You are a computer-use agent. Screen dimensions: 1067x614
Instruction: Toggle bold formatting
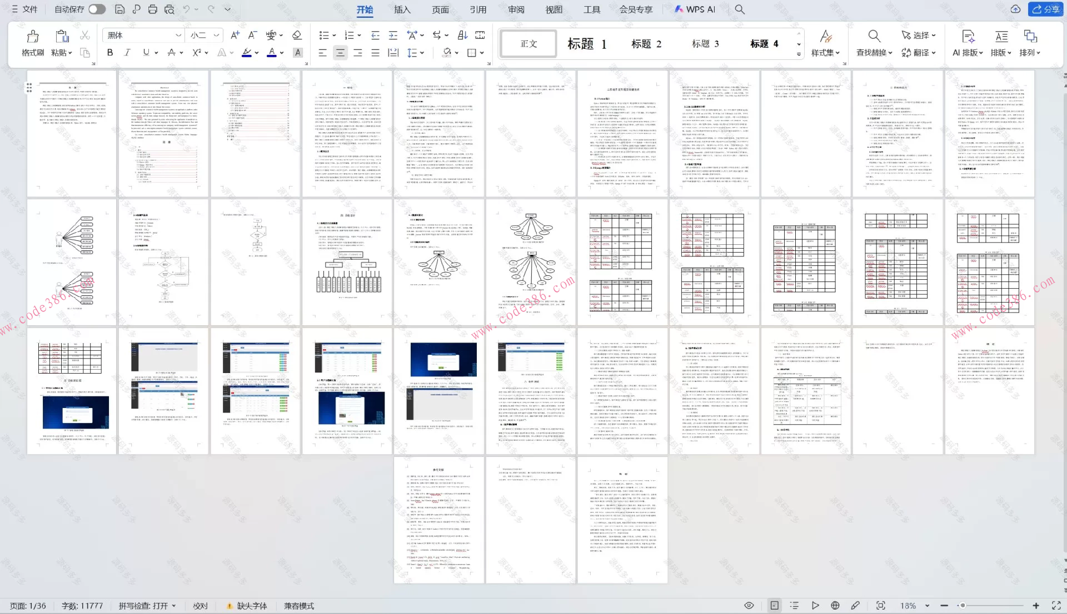[110, 53]
